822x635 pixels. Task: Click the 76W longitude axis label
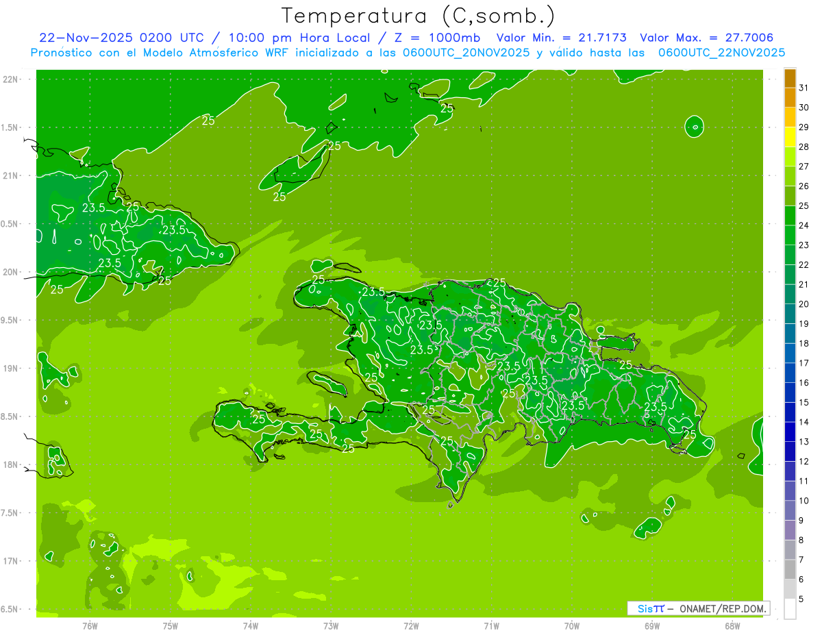click(90, 625)
